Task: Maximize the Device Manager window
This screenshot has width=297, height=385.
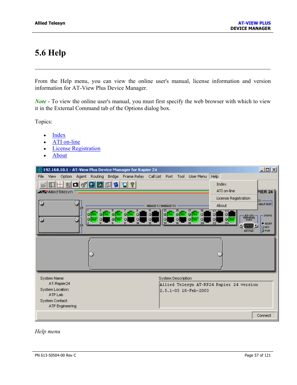Action: click(x=267, y=170)
